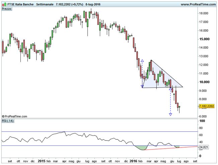Click the ProRealTime.com copyright text

pyautogui.click(x=14, y=116)
